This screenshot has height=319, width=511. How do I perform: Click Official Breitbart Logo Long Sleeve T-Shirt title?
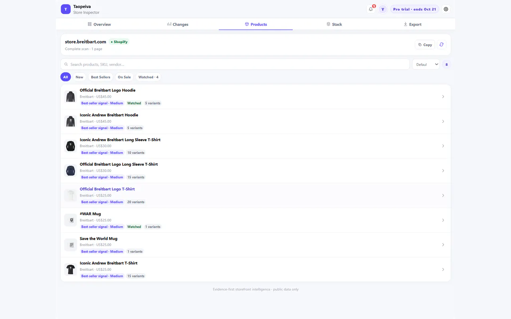(119, 164)
